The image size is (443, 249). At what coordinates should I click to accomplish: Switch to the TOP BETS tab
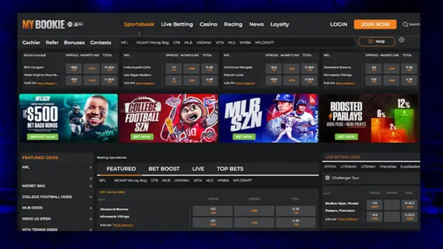[230, 169]
